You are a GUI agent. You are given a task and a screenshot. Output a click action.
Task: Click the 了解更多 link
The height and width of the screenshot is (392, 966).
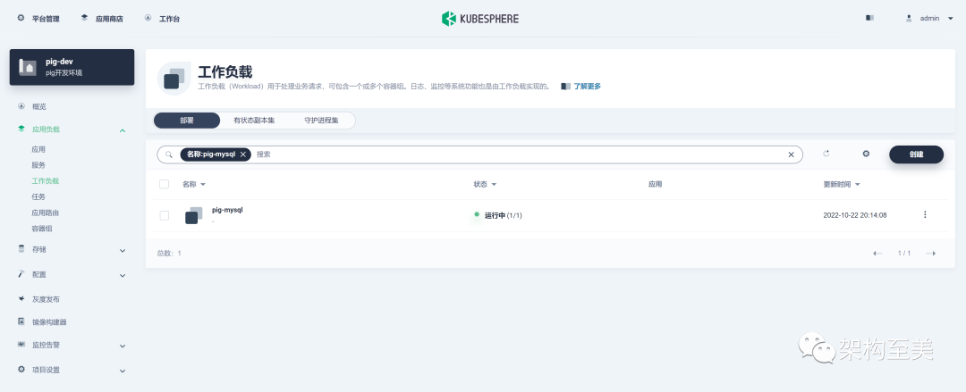tap(587, 86)
